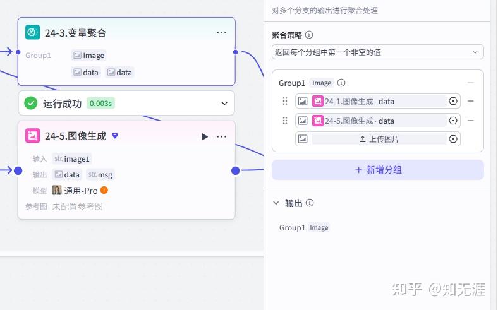Open the info tooltip beside 输出
498x310 pixels.
tap(310, 203)
